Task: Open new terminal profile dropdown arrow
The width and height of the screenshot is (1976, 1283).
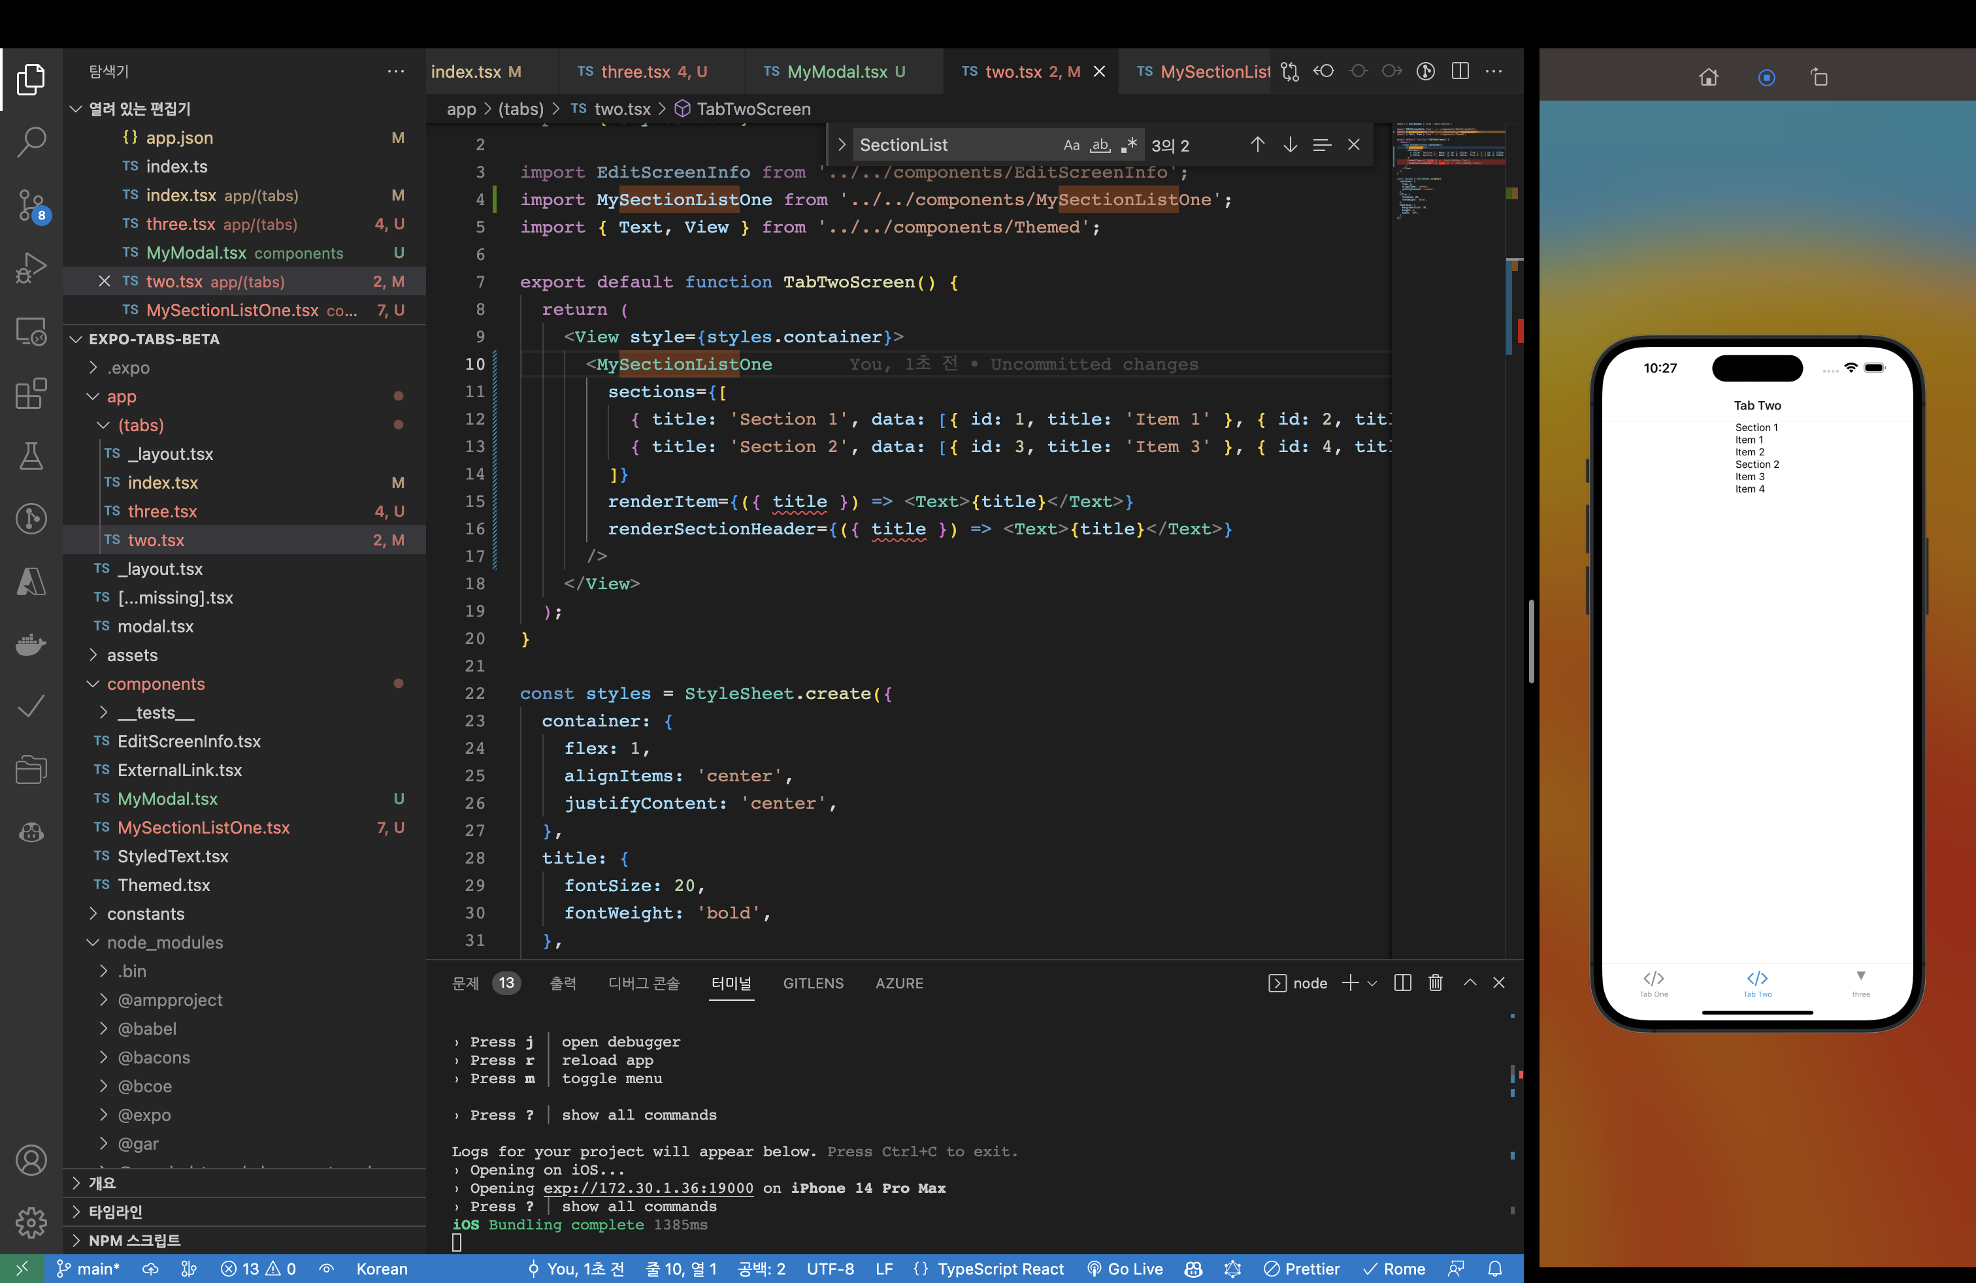Action: (x=1372, y=983)
